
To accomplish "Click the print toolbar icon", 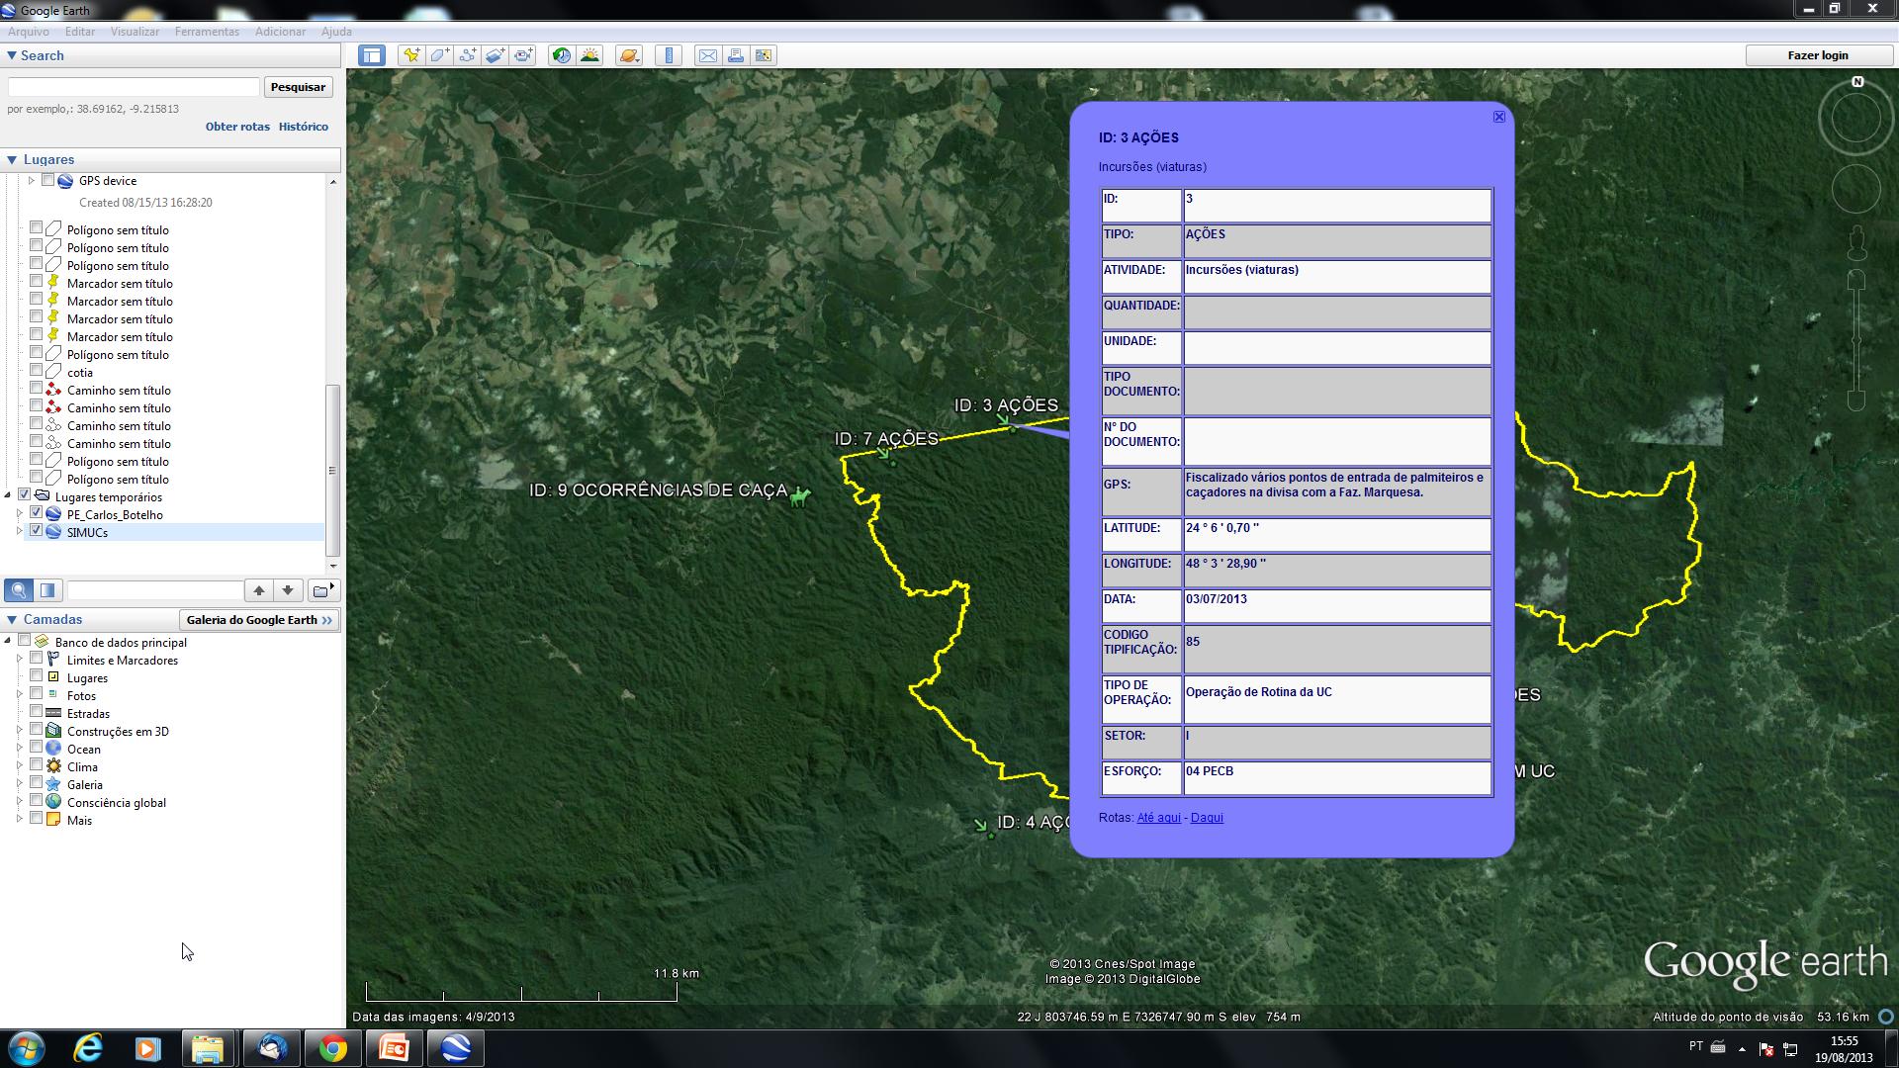I will pyautogui.click(x=736, y=55).
